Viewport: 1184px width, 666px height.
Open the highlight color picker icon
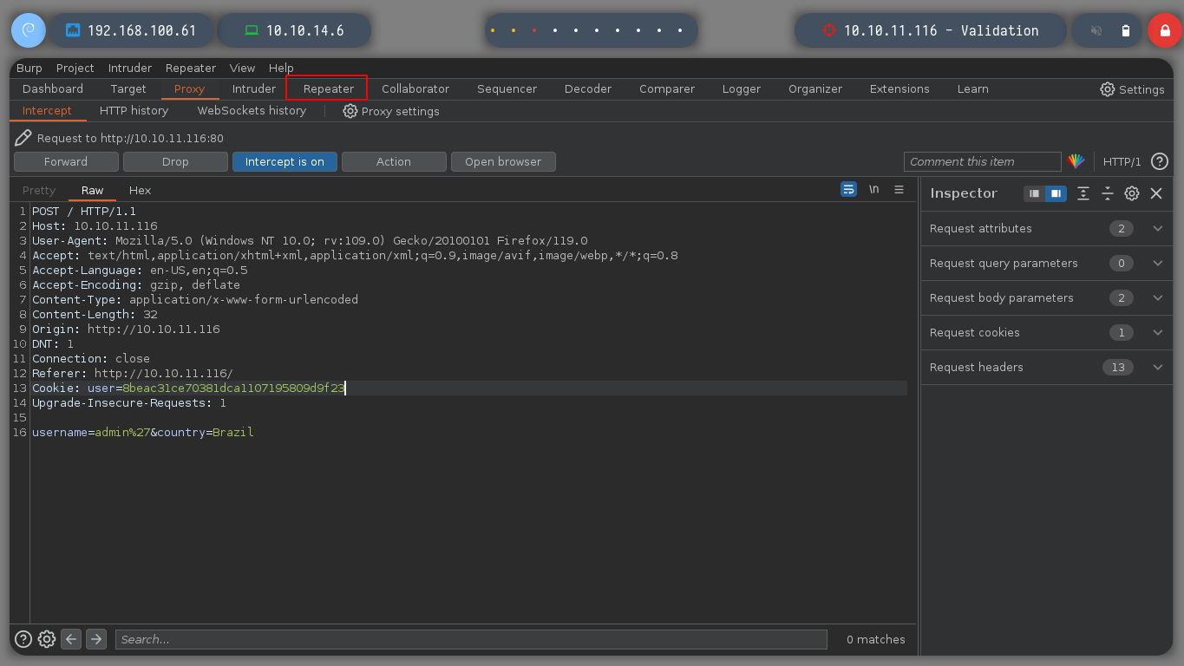1076,161
